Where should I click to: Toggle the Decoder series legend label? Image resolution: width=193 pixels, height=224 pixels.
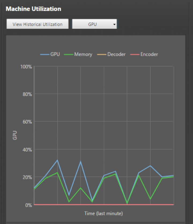[x=116, y=54]
